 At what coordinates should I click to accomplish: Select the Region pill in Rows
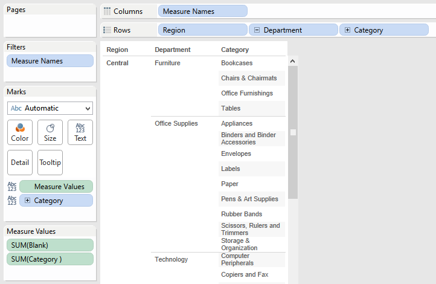click(x=202, y=30)
